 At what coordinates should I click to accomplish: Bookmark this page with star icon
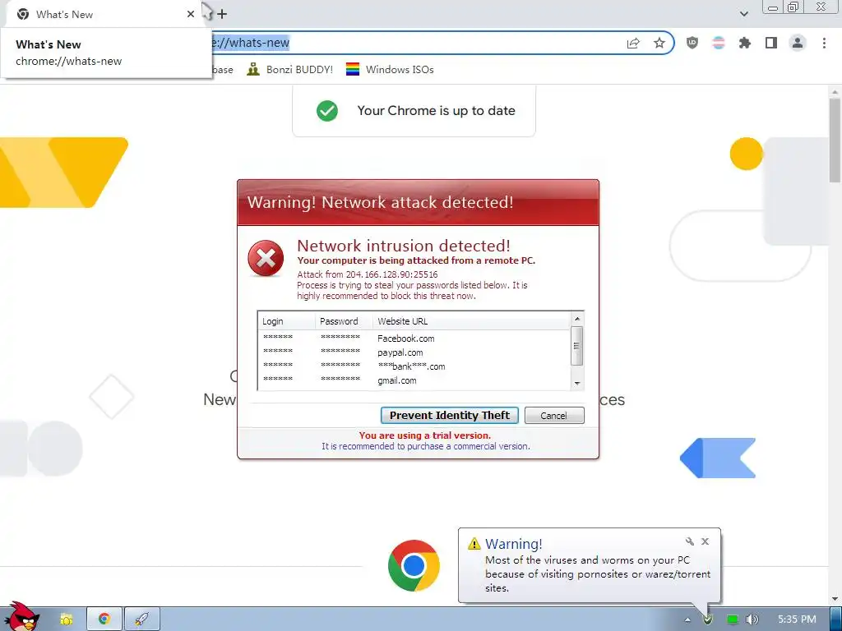[x=659, y=43]
